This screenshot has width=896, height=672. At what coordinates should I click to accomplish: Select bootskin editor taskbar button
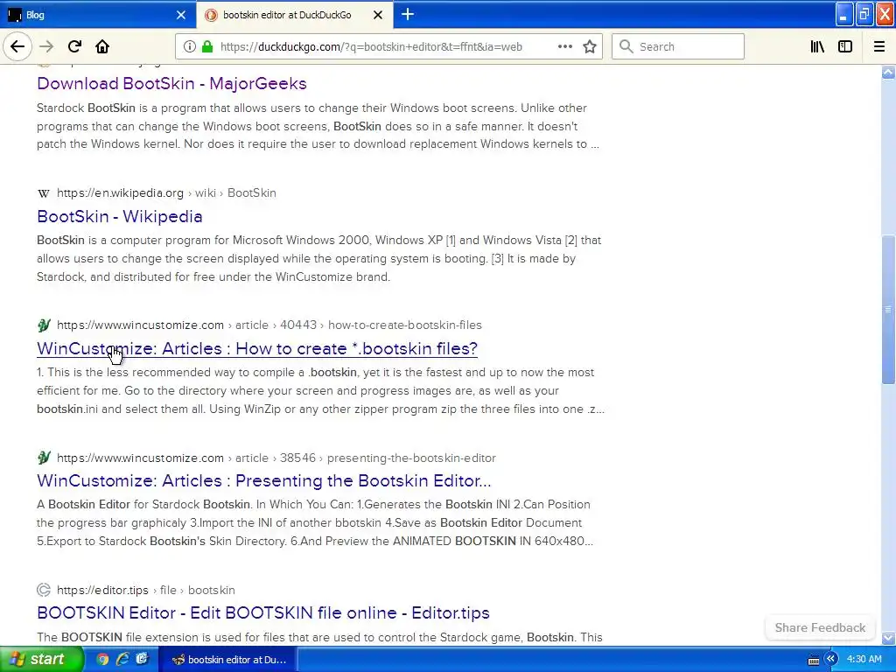coord(227,660)
